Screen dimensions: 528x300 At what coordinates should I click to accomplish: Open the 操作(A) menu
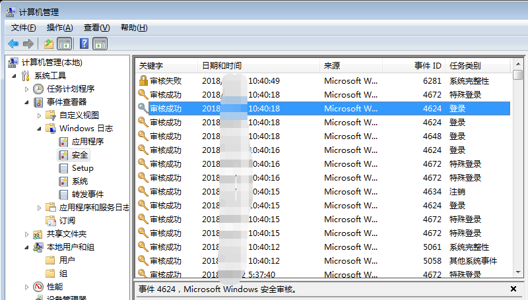59,27
